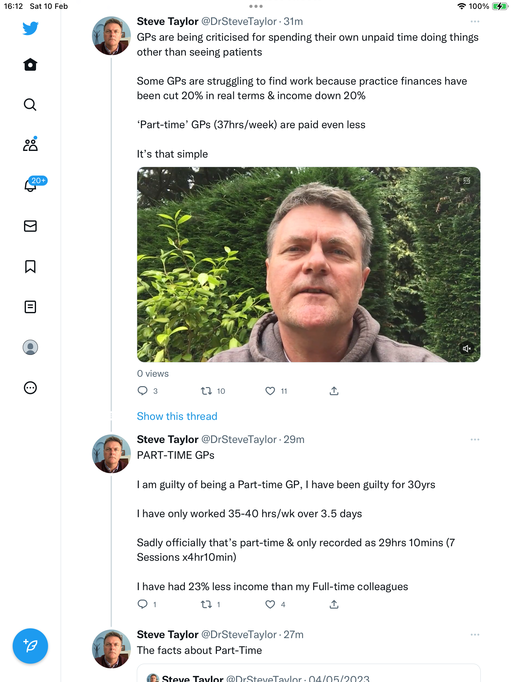
Task: Retweet the tweet with 10 retweets
Action: point(206,391)
